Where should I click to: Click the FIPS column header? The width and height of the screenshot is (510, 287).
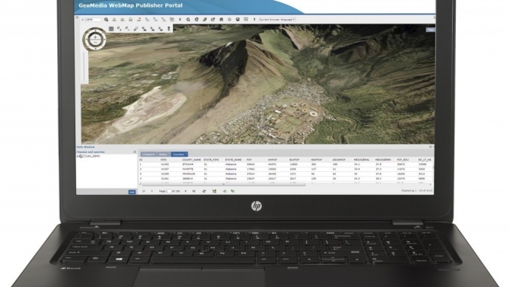coord(164,160)
